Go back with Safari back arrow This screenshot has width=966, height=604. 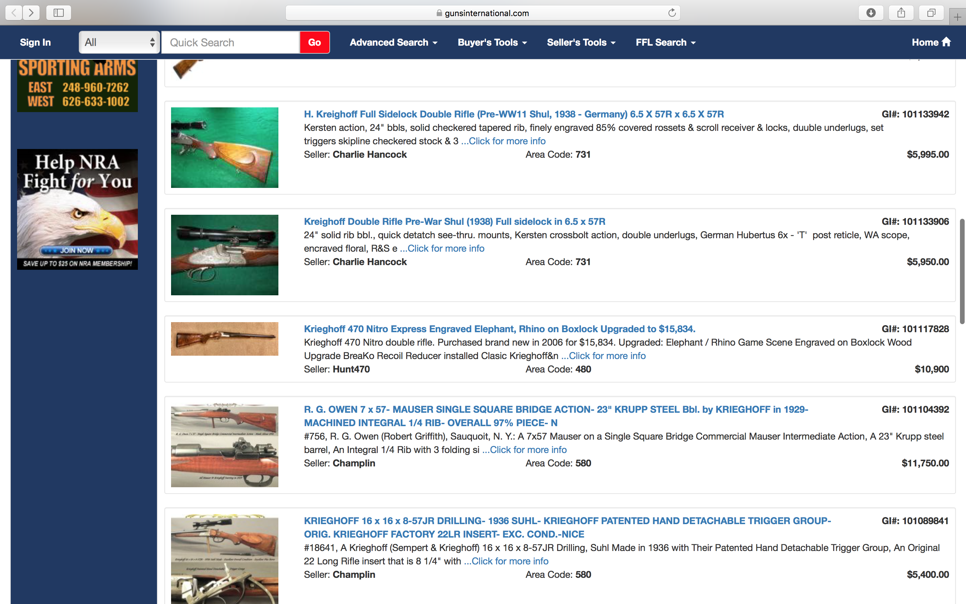coord(14,13)
